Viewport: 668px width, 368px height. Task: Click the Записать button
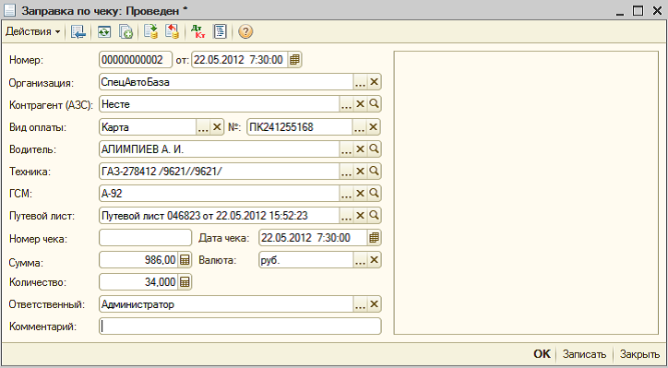[x=584, y=354]
